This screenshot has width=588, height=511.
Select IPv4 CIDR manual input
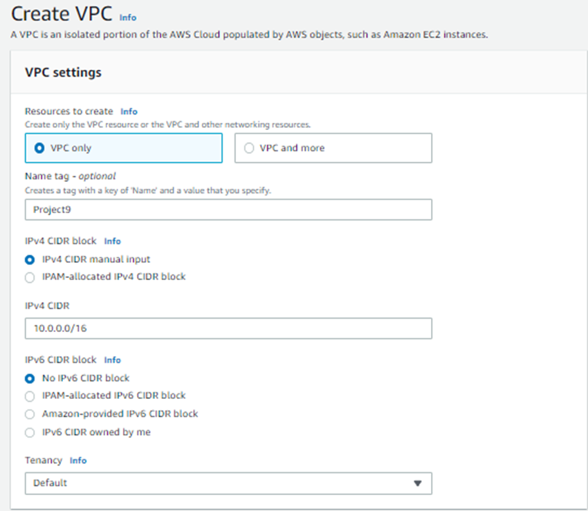[28, 260]
